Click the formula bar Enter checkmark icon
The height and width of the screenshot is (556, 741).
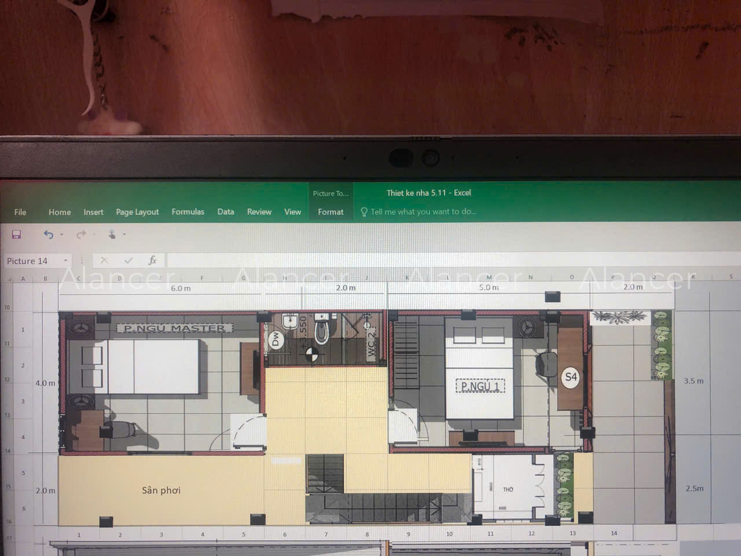tap(128, 261)
